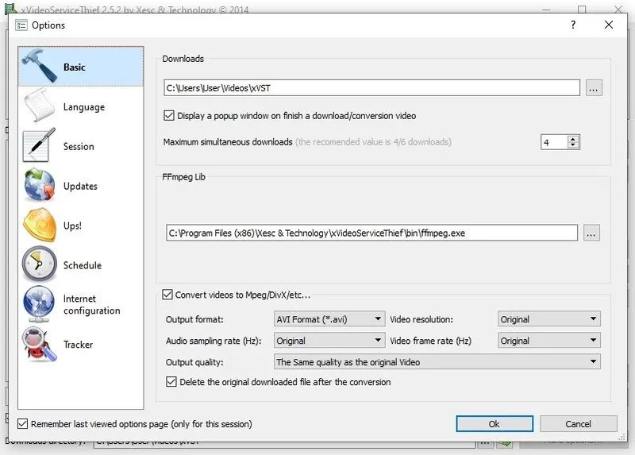The width and height of the screenshot is (635, 455).
Task: Click the Options dialog title icon
Action: 21,25
